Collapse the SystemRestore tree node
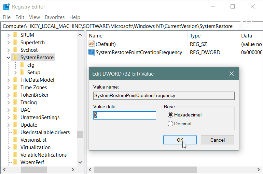This screenshot has width=263, height=174. (x=9, y=58)
